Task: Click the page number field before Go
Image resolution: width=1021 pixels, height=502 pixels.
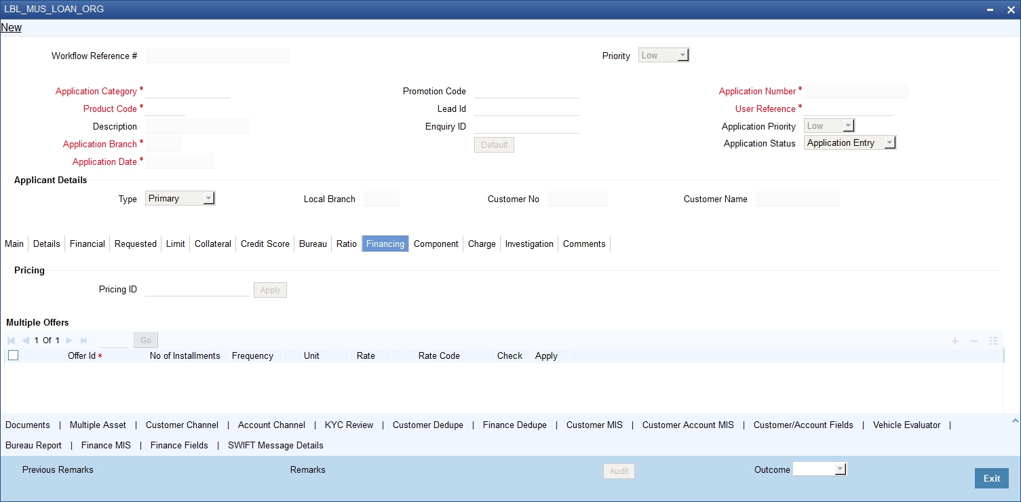Action: [114, 341]
